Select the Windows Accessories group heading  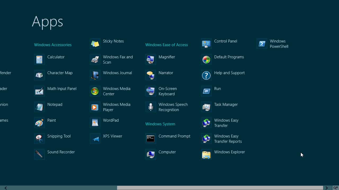(53, 45)
